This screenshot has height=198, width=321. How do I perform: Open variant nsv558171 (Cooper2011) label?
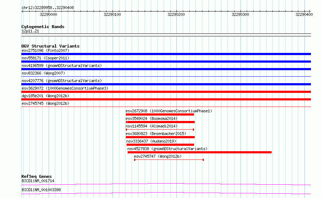[x=45, y=58]
